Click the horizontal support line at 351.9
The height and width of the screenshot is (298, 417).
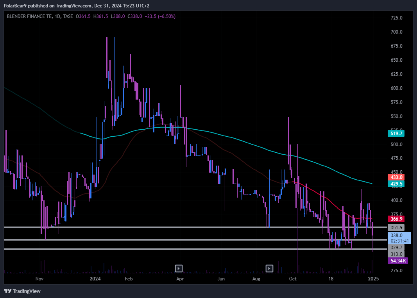195,227
